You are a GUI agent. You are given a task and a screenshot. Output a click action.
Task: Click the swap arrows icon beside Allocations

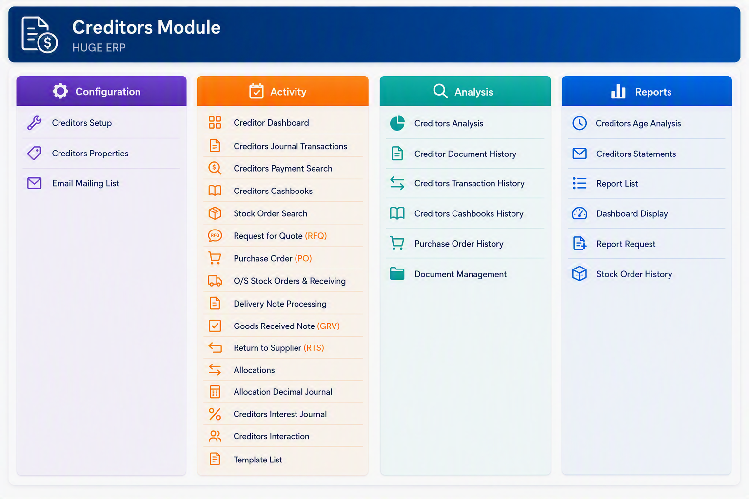pyautogui.click(x=215, y=370)
